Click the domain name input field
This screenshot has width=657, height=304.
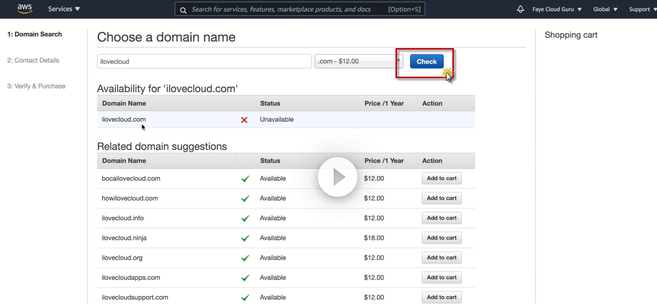[x=204, y=61]
